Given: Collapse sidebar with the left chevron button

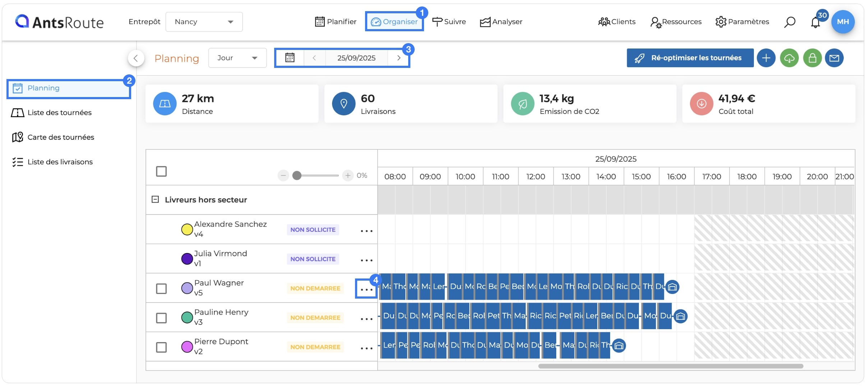Looking at the screenshot, I should coord(136,58).
